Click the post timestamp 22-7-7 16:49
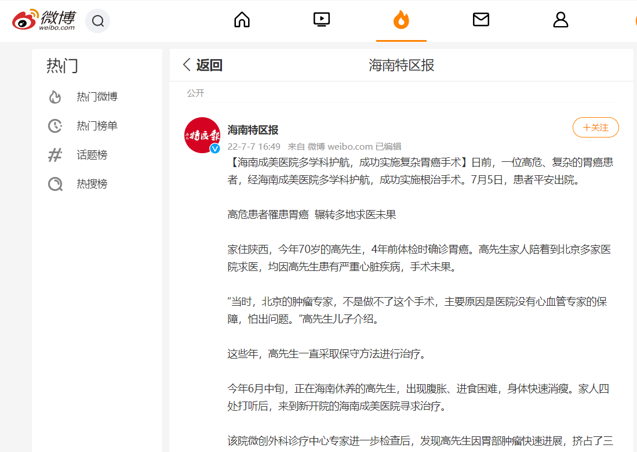This screenshot has height=452, width=637. coord(254,146)
